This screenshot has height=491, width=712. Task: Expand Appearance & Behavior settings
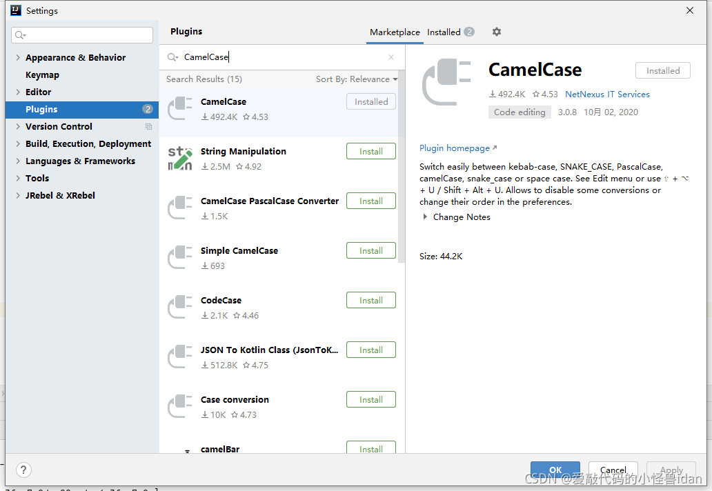[x=18, y=58]
